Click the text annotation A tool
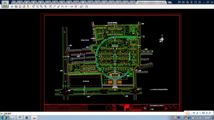 (x=51, y=7)
